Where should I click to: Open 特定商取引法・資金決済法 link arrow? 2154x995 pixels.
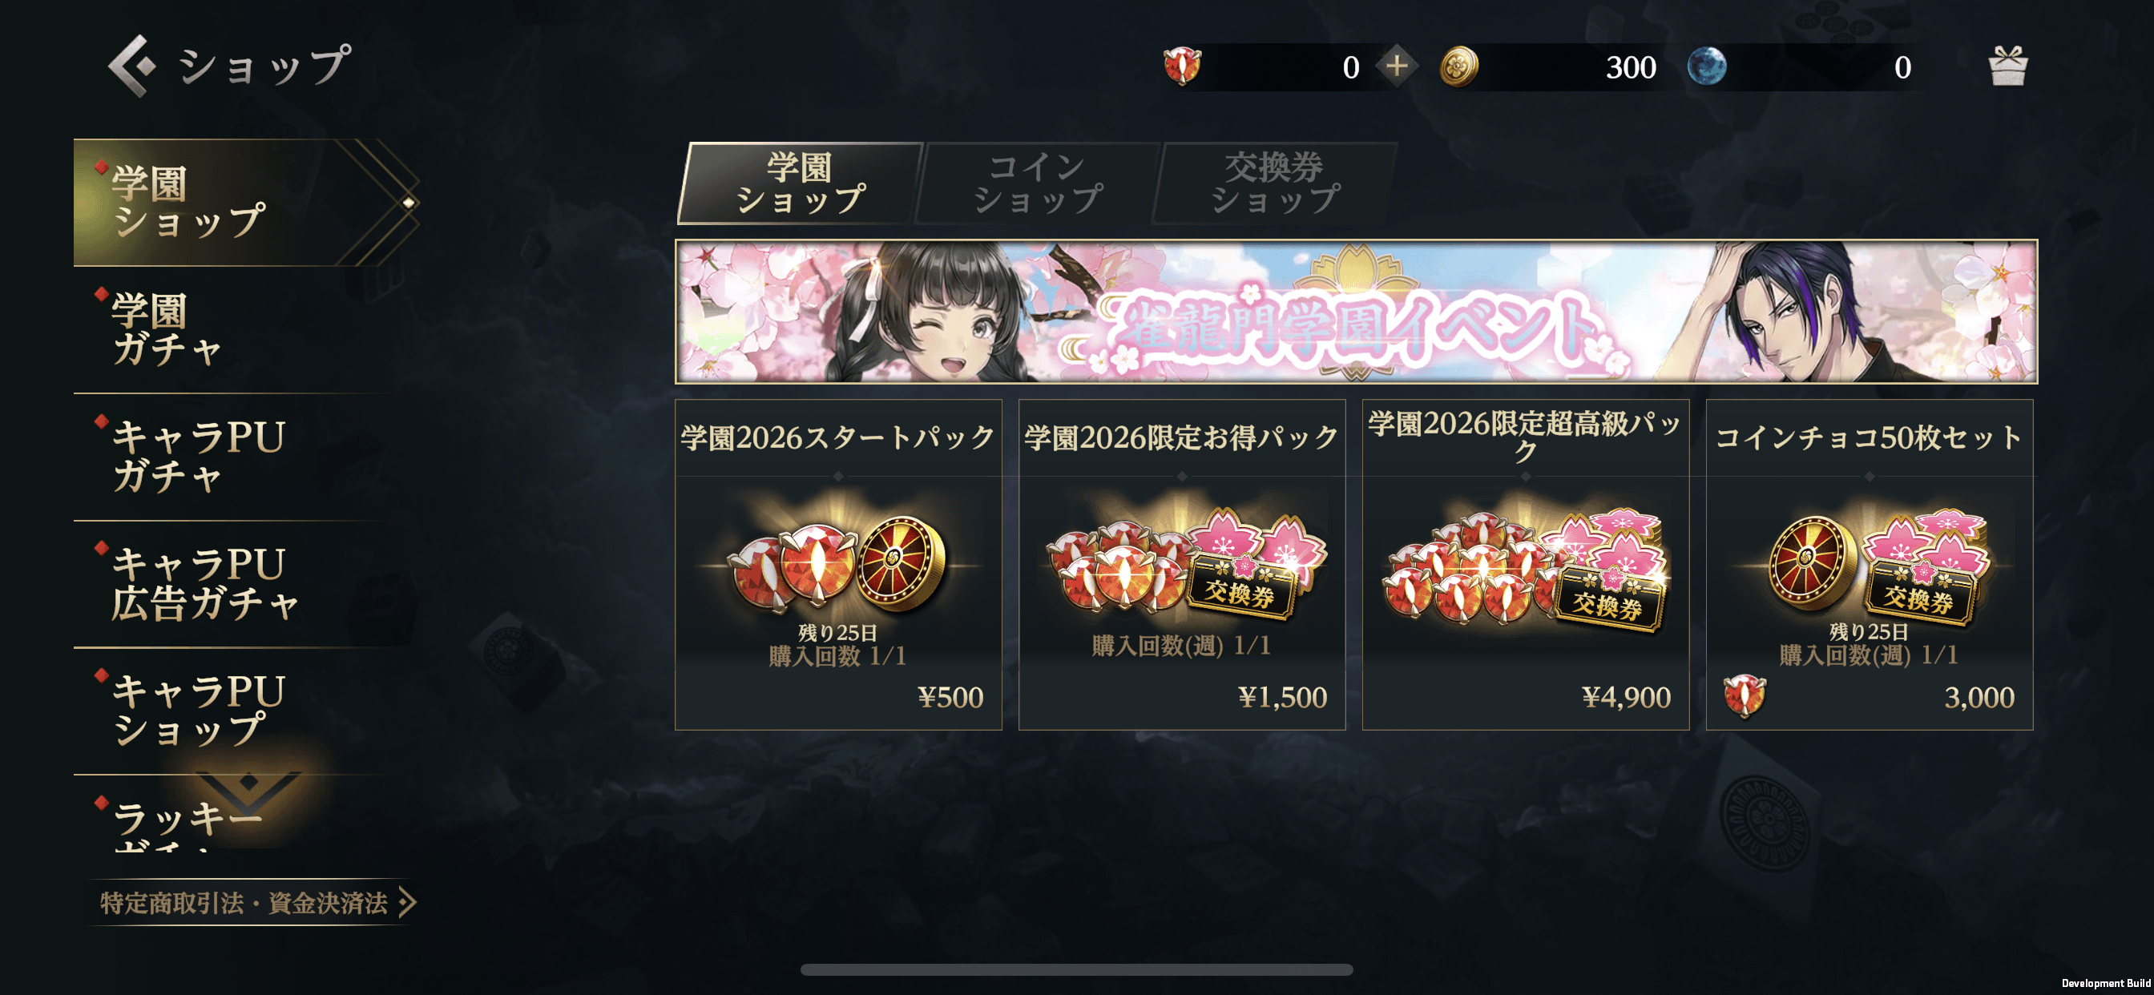(408, 902)
